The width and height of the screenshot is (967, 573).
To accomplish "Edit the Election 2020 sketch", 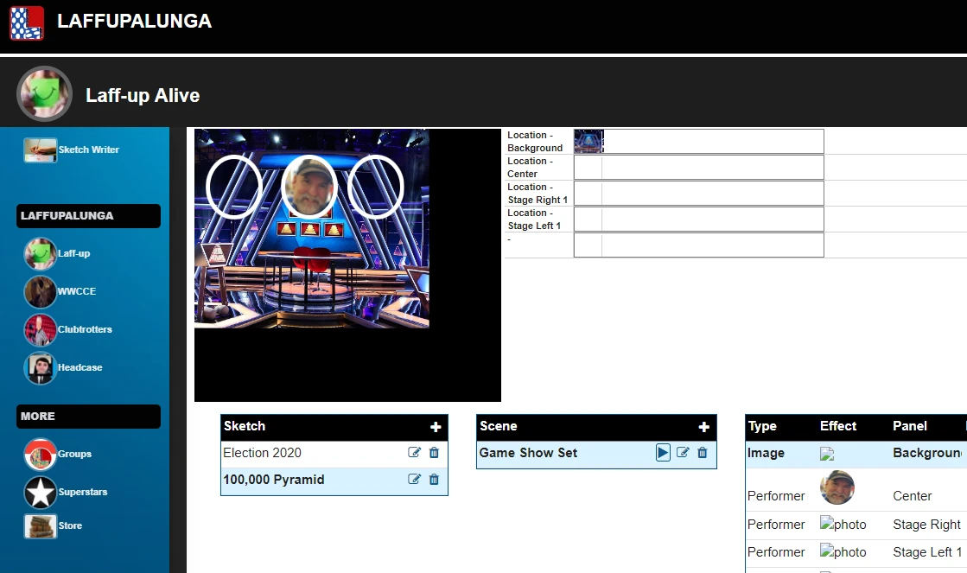I will [x=414, y=453].
